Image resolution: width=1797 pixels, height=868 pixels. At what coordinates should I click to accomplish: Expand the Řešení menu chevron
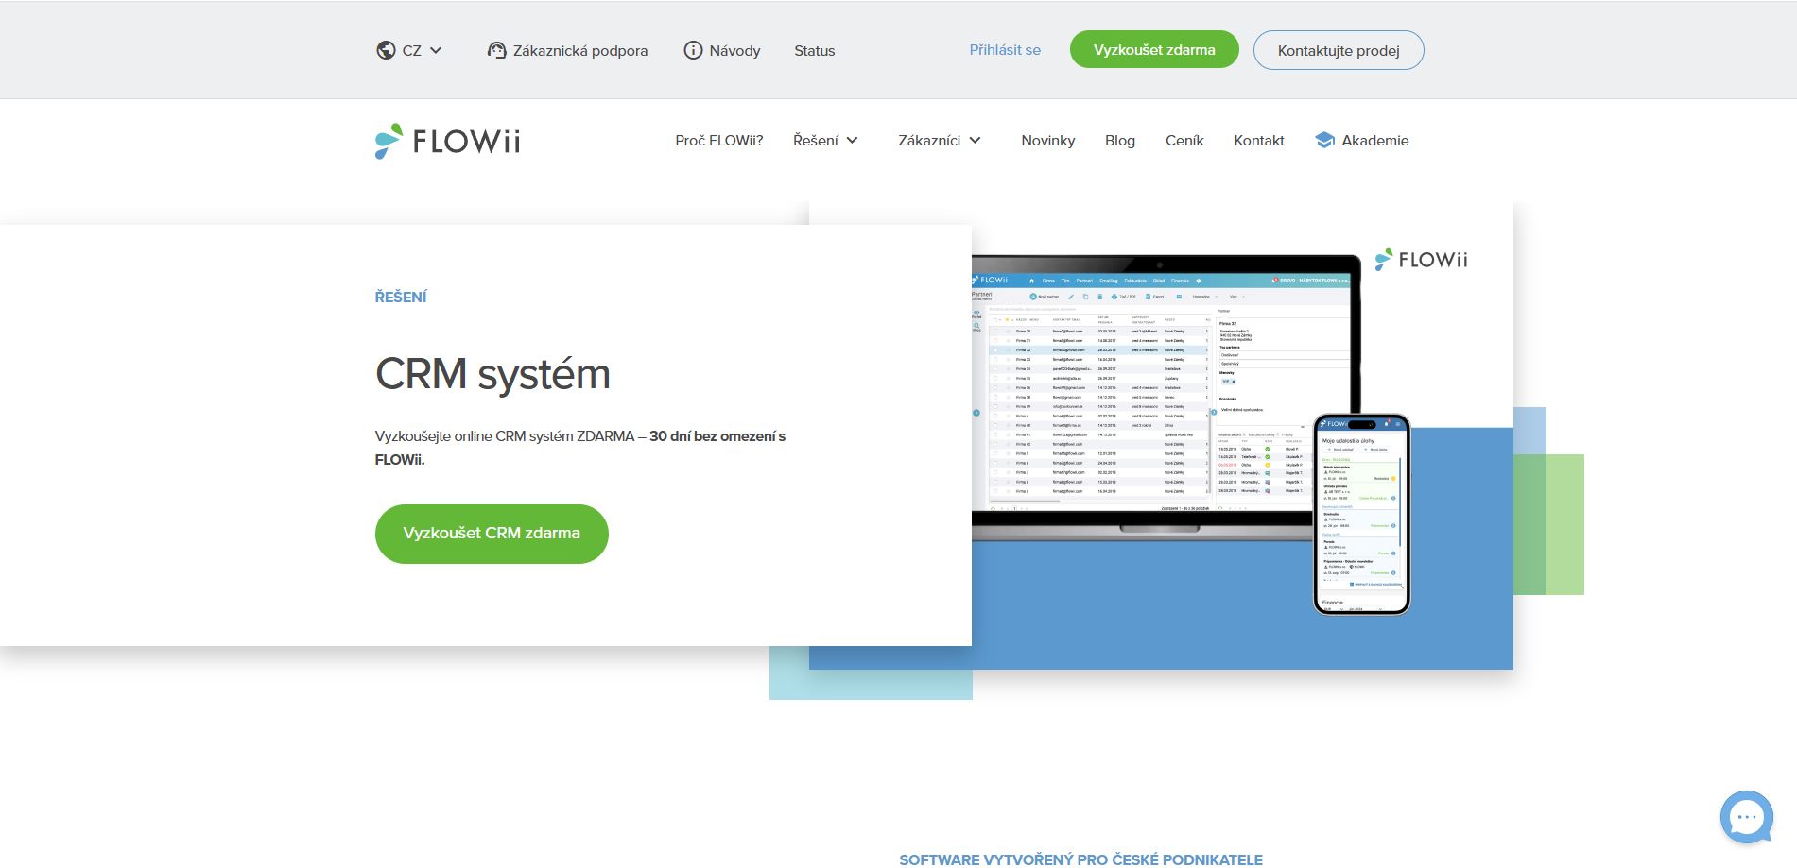tap(852, 141)
